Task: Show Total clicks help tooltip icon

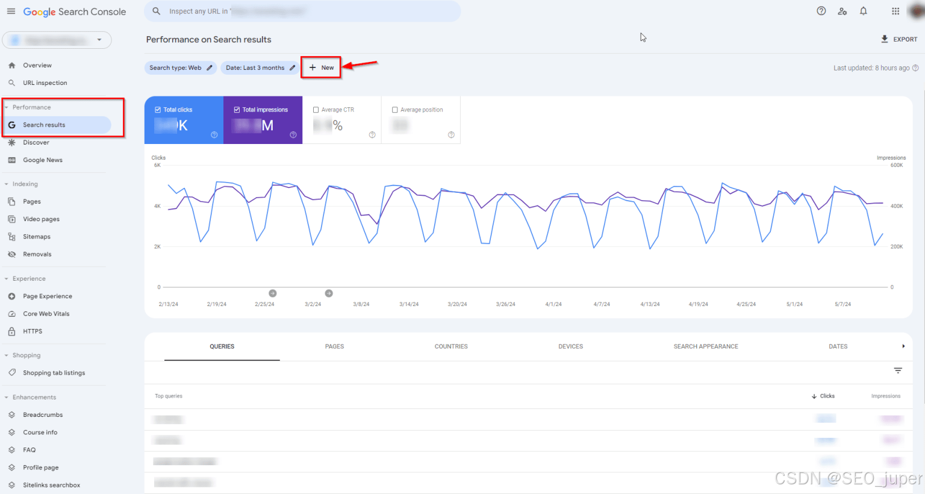Action: click(x=214, y=135)
